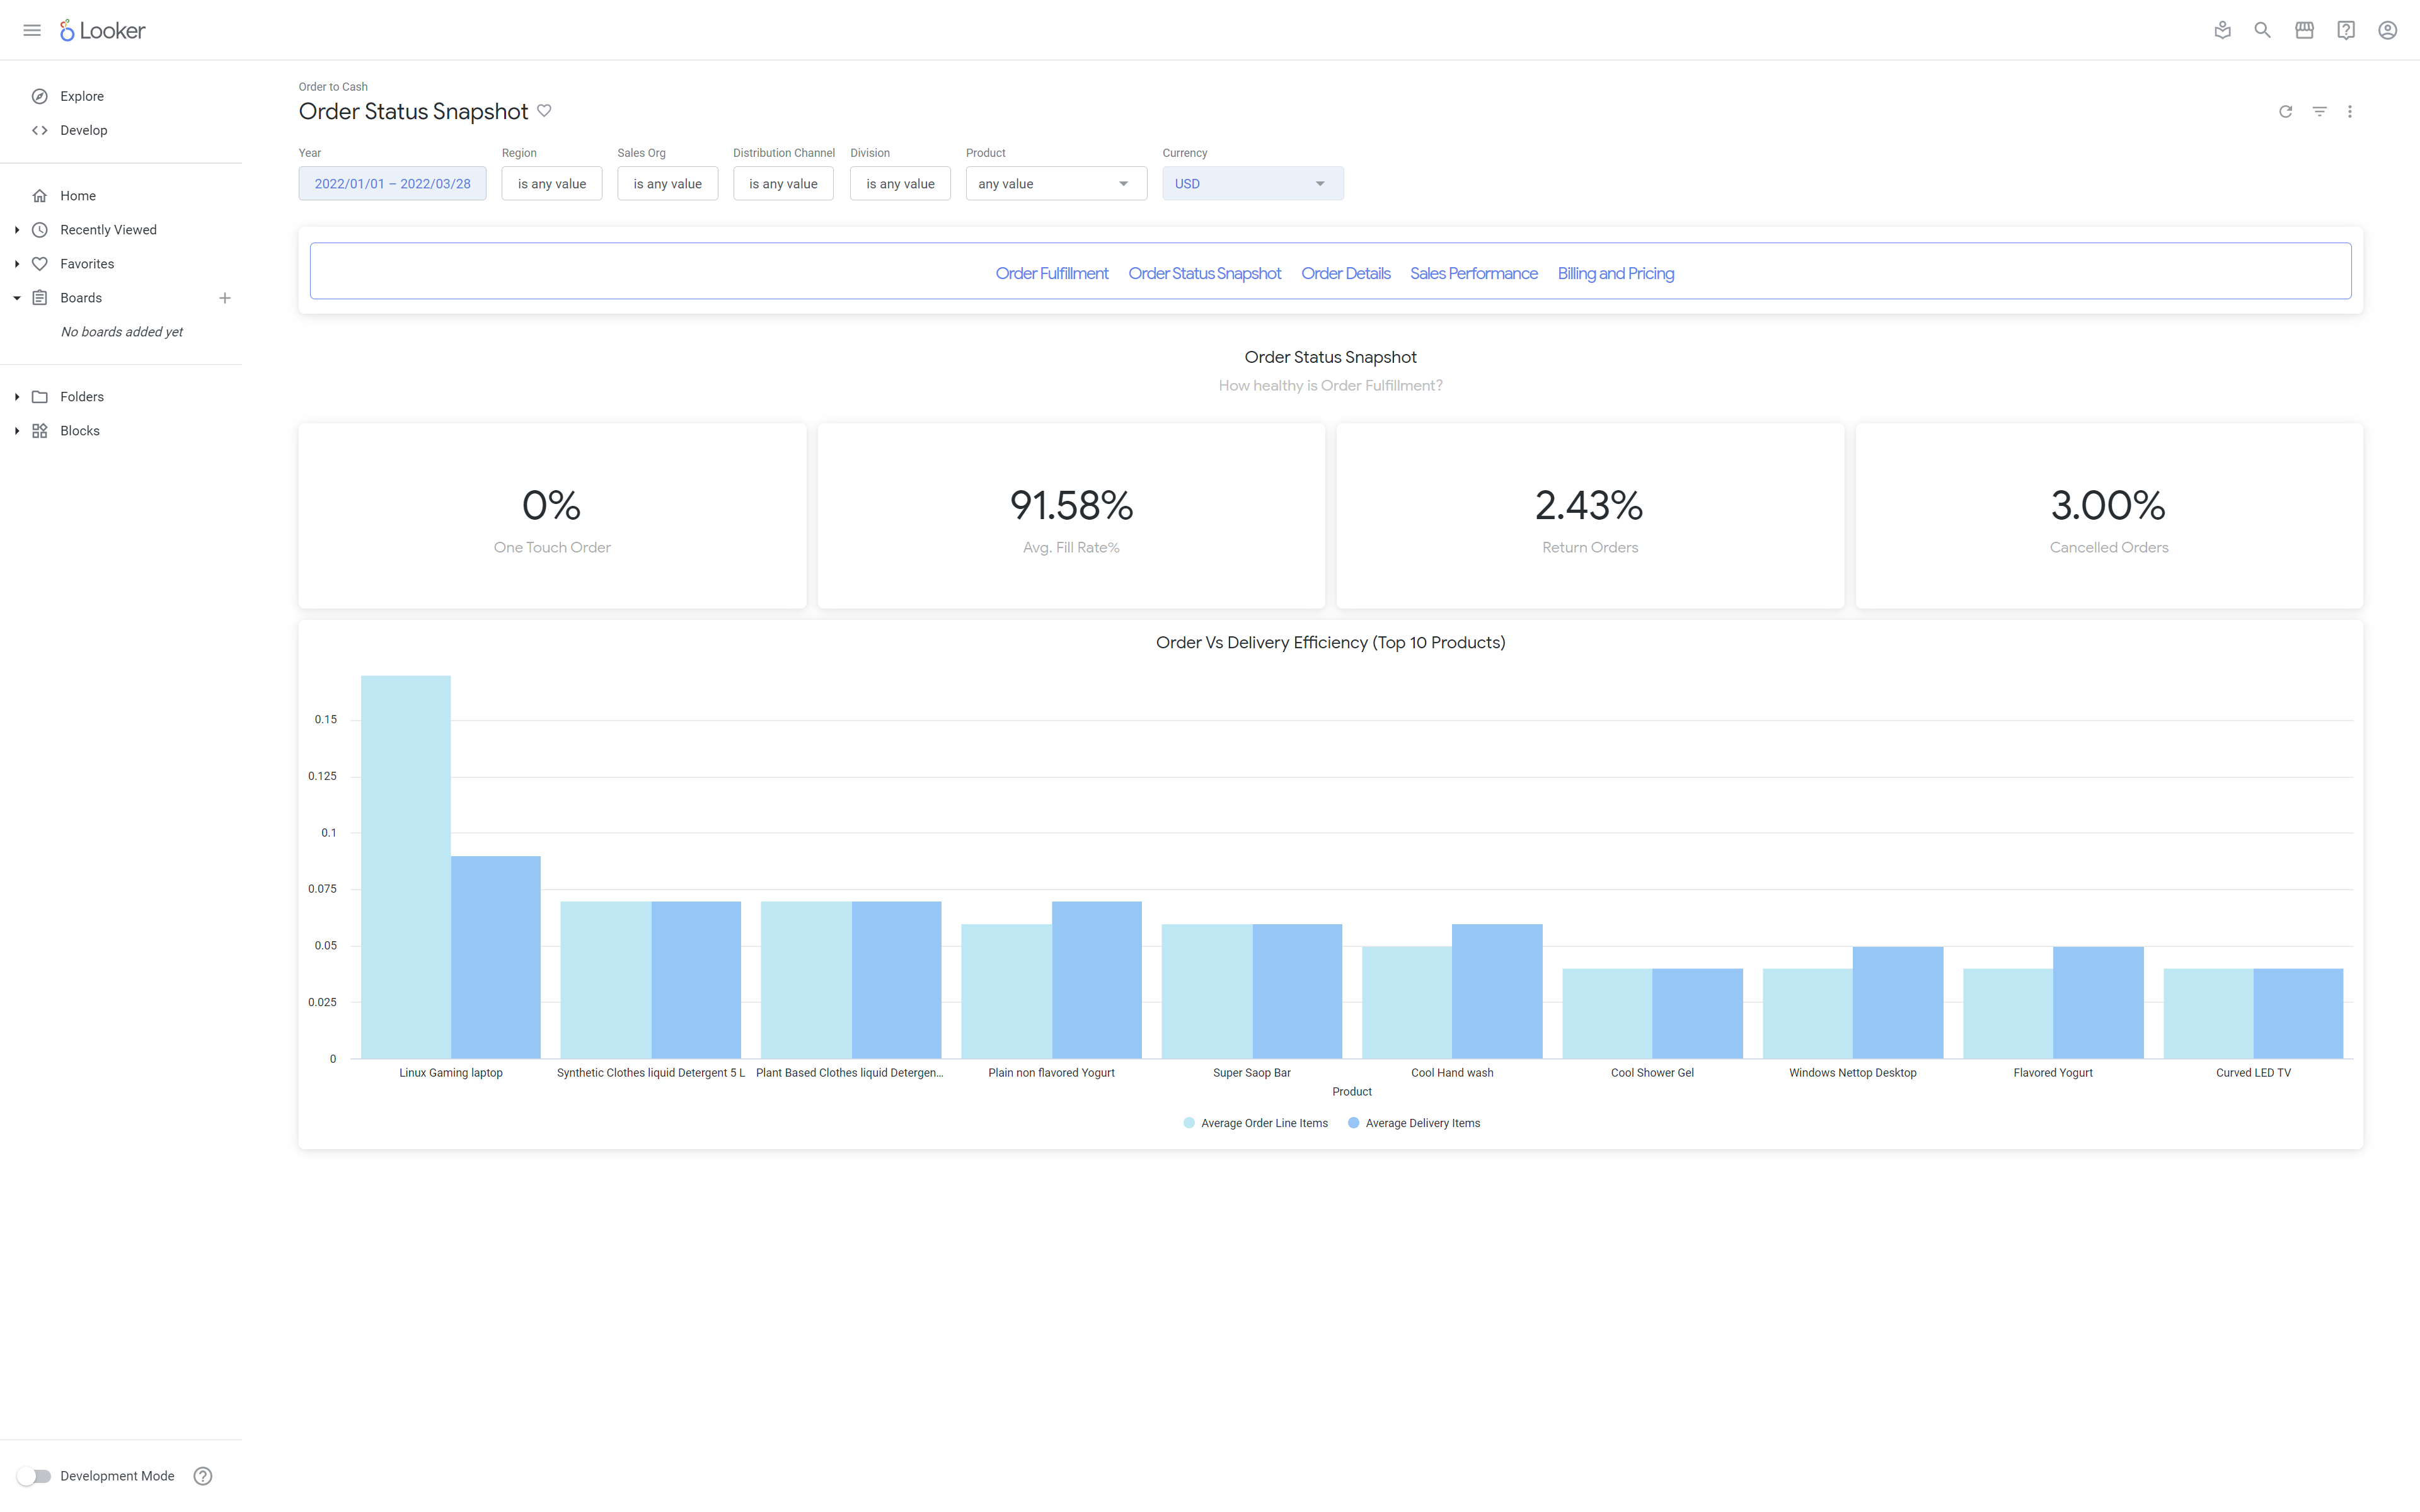2420x1512 pixels.
Task: Click the Curved LED TV delivery items bar
Action: coord(2298,1013)
